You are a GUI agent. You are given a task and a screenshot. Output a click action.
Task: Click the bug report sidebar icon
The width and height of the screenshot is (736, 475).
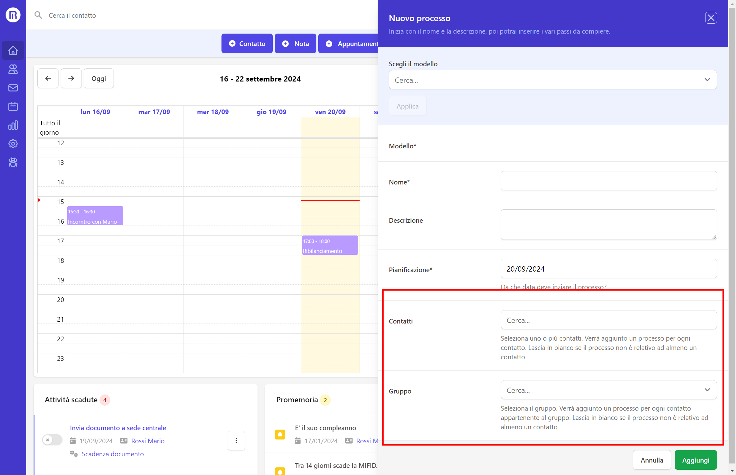(x=13, y=162)
